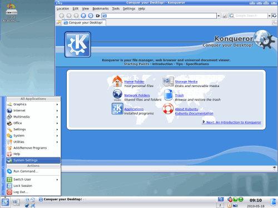Screen dimensions: 278x208
Task: Open the Tools menu
Action: point(116,9)
